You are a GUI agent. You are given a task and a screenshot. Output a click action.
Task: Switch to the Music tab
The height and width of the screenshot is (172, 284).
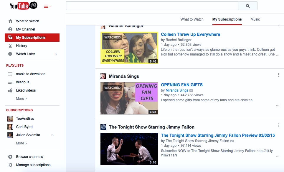tap(255, 19)
